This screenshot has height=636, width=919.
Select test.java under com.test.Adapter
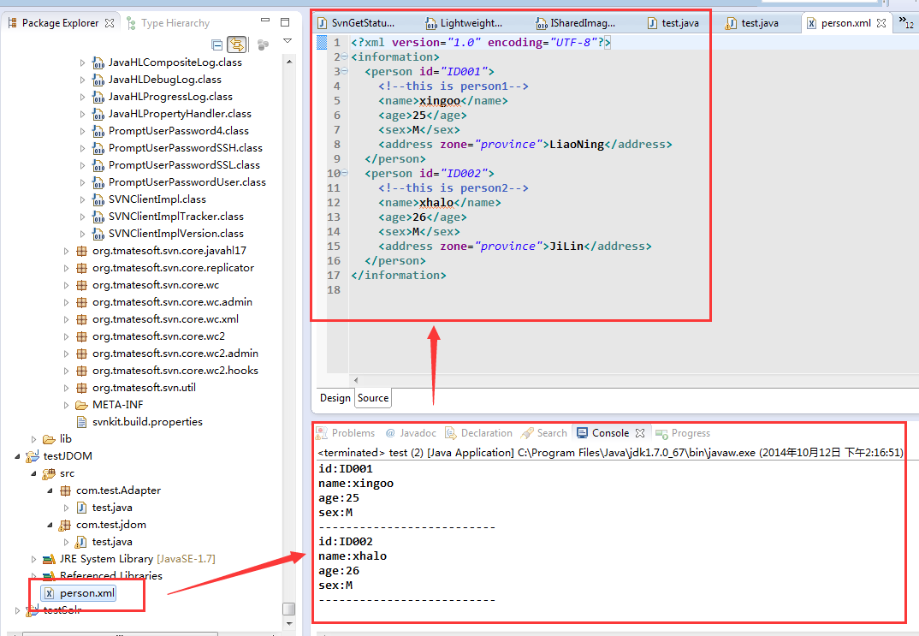click(112, 508)
